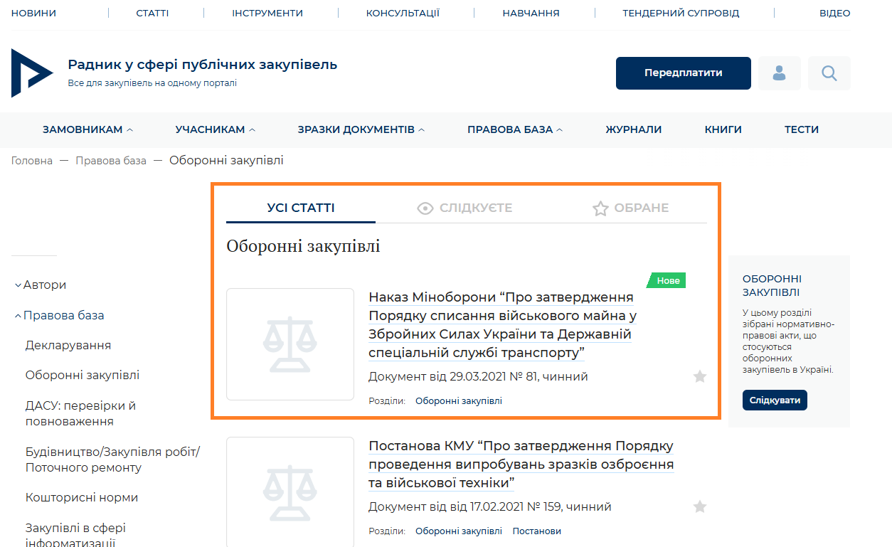Star the Наказ Міноборони document as favorite
This screenshot has height=547, width=892.
click(x=700, y=376)
